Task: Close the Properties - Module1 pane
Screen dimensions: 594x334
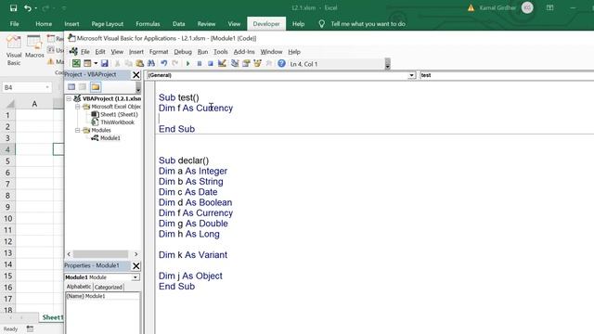Action: (136, 266)
